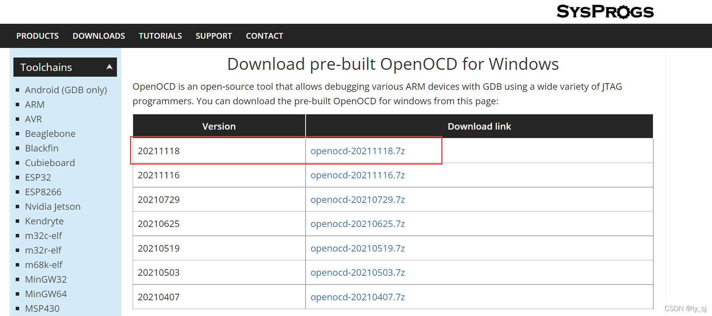
Task: Click version cell 20210407
Action: [x=219, y=297]
